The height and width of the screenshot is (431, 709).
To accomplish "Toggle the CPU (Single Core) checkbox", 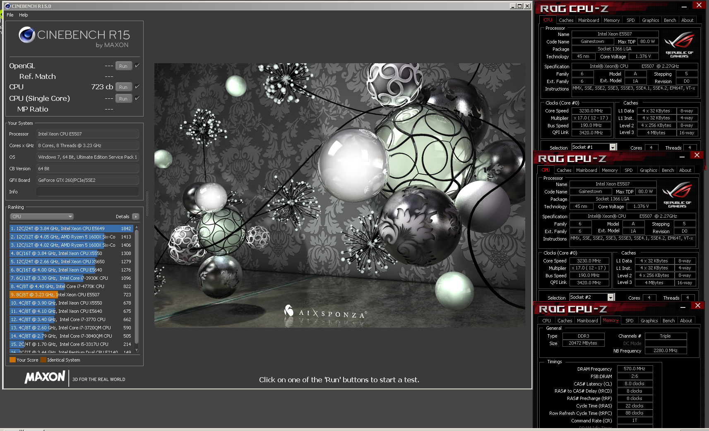I will (137, 98).
